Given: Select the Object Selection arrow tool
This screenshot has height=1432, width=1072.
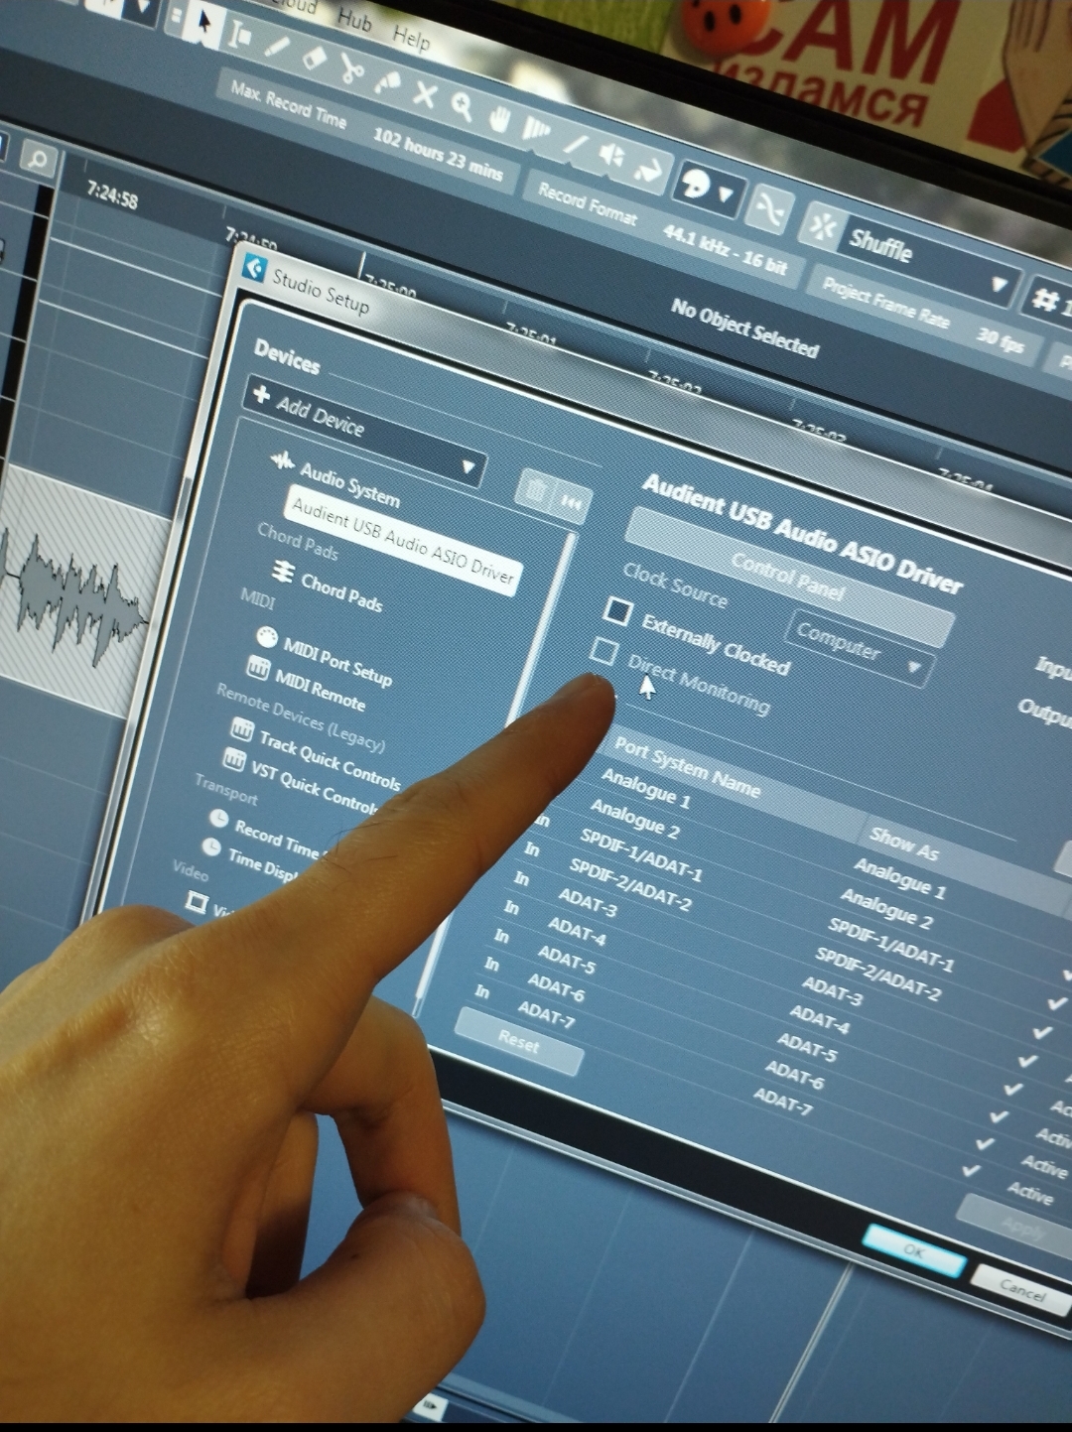Looking at the screenshot, I should point(203,22).
